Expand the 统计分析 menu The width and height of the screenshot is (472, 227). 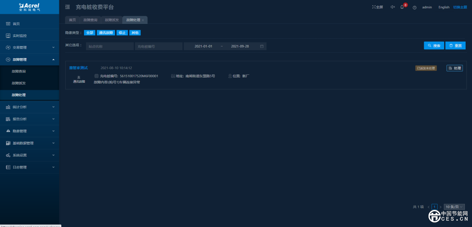(29, 107)
